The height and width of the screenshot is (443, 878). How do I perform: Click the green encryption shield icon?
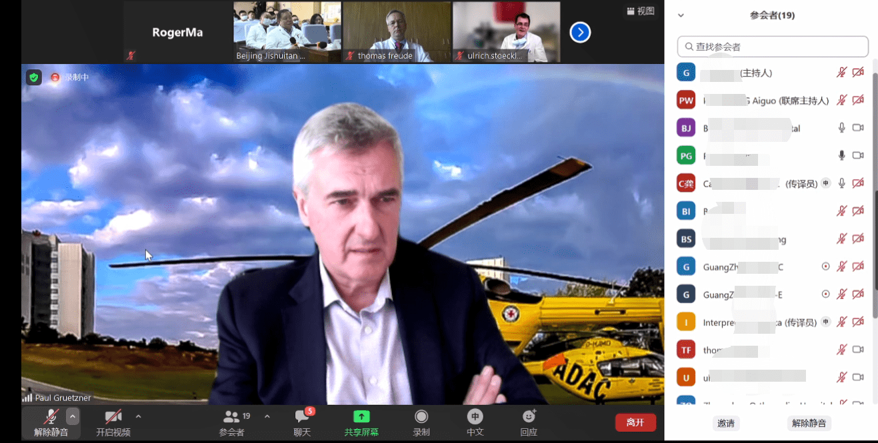coord(34,77)
